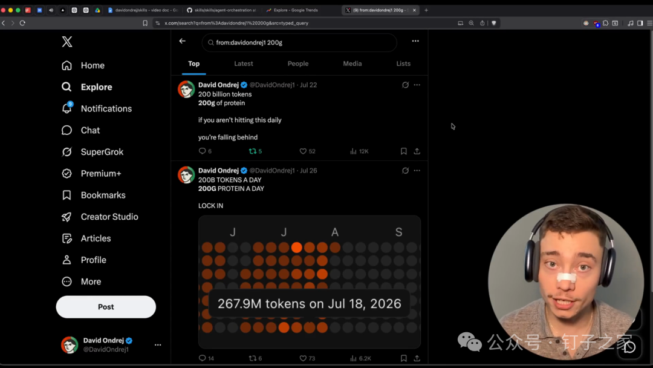The height and width of the screenshot is (368, 653).
Task: Click Grok icon on Jul 26 post
Action: click(x=405, y=171)
